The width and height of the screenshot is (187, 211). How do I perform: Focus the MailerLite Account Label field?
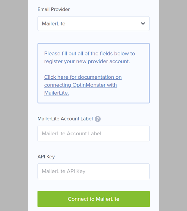coord(93,134)
